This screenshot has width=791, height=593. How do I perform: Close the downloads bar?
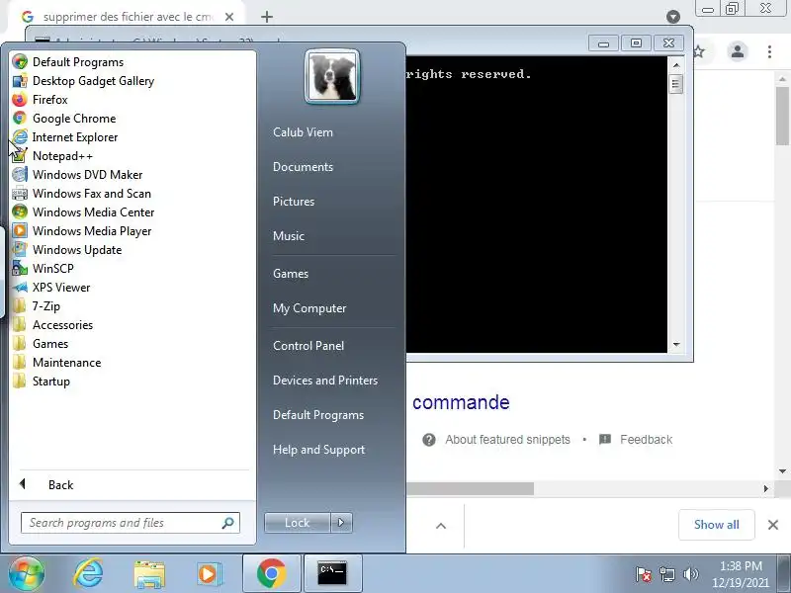pyautogui.click(x=773, y=525)
